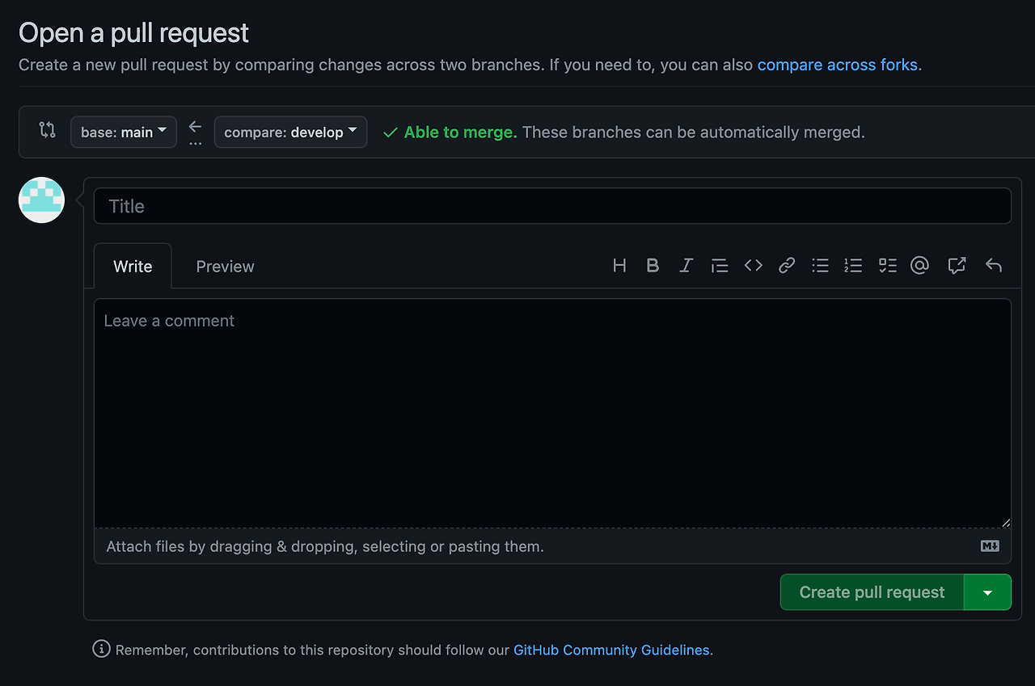
Task: Create a bulleted list
Action: pos(820,265)
